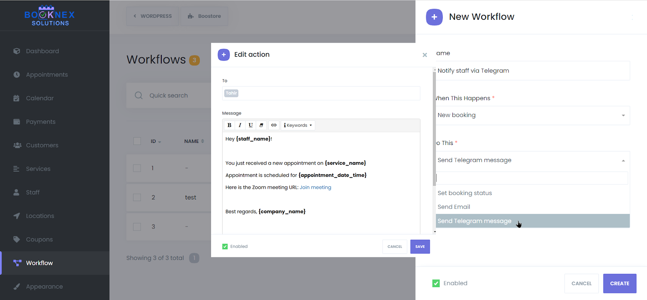Image resolution: width=647 pixels, height=300 pixels.
Task: Apply italic formatting in message editor
Action: (x=240, y=125)
